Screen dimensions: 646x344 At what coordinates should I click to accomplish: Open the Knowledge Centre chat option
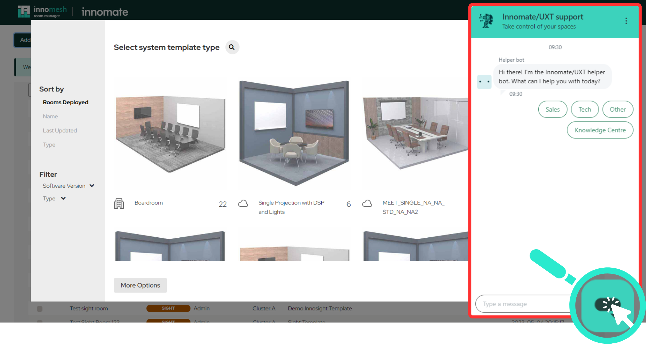click(600, 130)
